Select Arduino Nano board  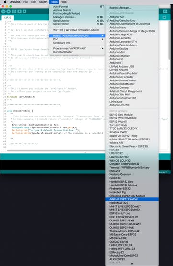coord(132,27)
